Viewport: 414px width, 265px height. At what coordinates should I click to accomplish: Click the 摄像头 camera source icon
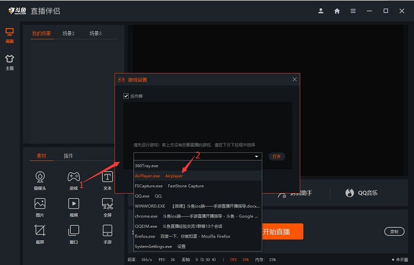click(40, 178)
